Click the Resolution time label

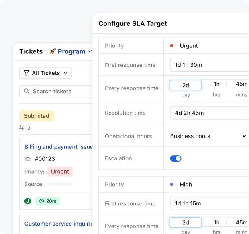pos(125,113)
